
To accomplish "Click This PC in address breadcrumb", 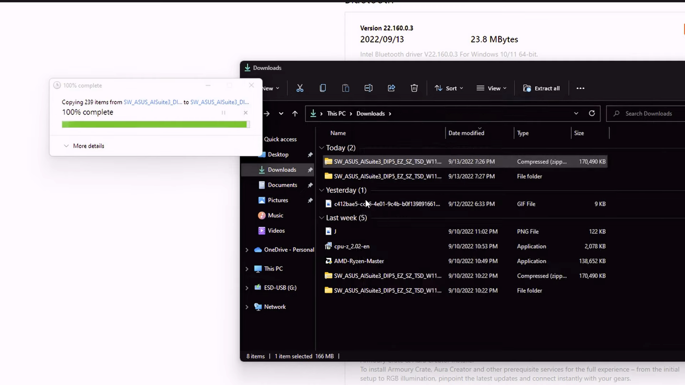I will click(x=336, y=113).
